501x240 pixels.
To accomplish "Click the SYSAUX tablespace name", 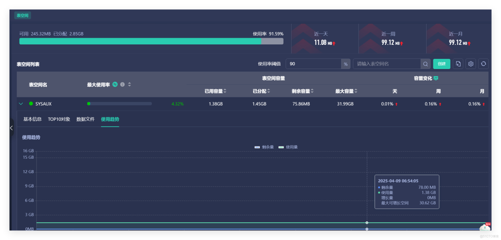I will tap(44, 104).
